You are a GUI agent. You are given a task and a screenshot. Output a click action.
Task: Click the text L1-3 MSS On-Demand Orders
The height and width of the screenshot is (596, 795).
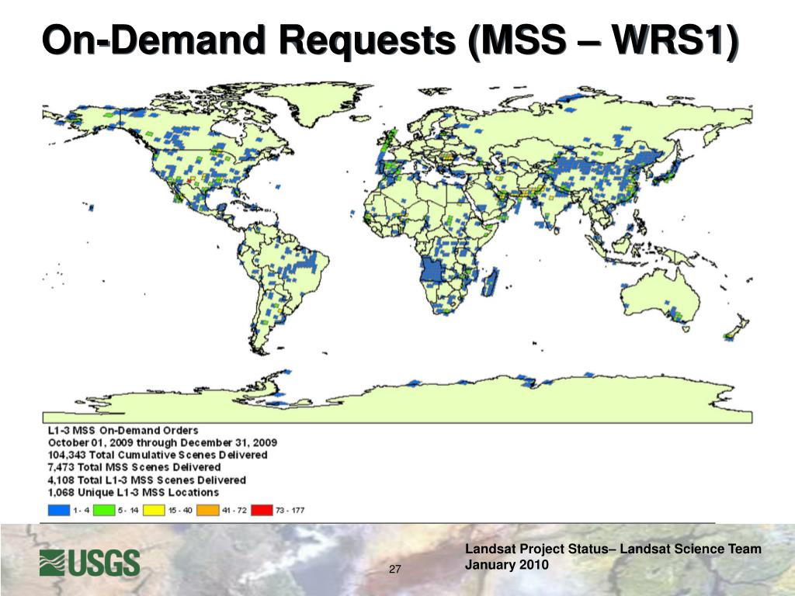click(x=123, y=430)
